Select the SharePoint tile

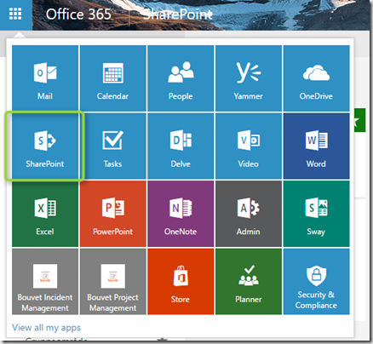[45, 146]
